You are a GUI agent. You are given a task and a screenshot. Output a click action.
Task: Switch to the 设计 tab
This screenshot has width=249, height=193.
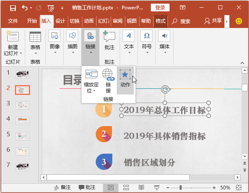(60, 21)
